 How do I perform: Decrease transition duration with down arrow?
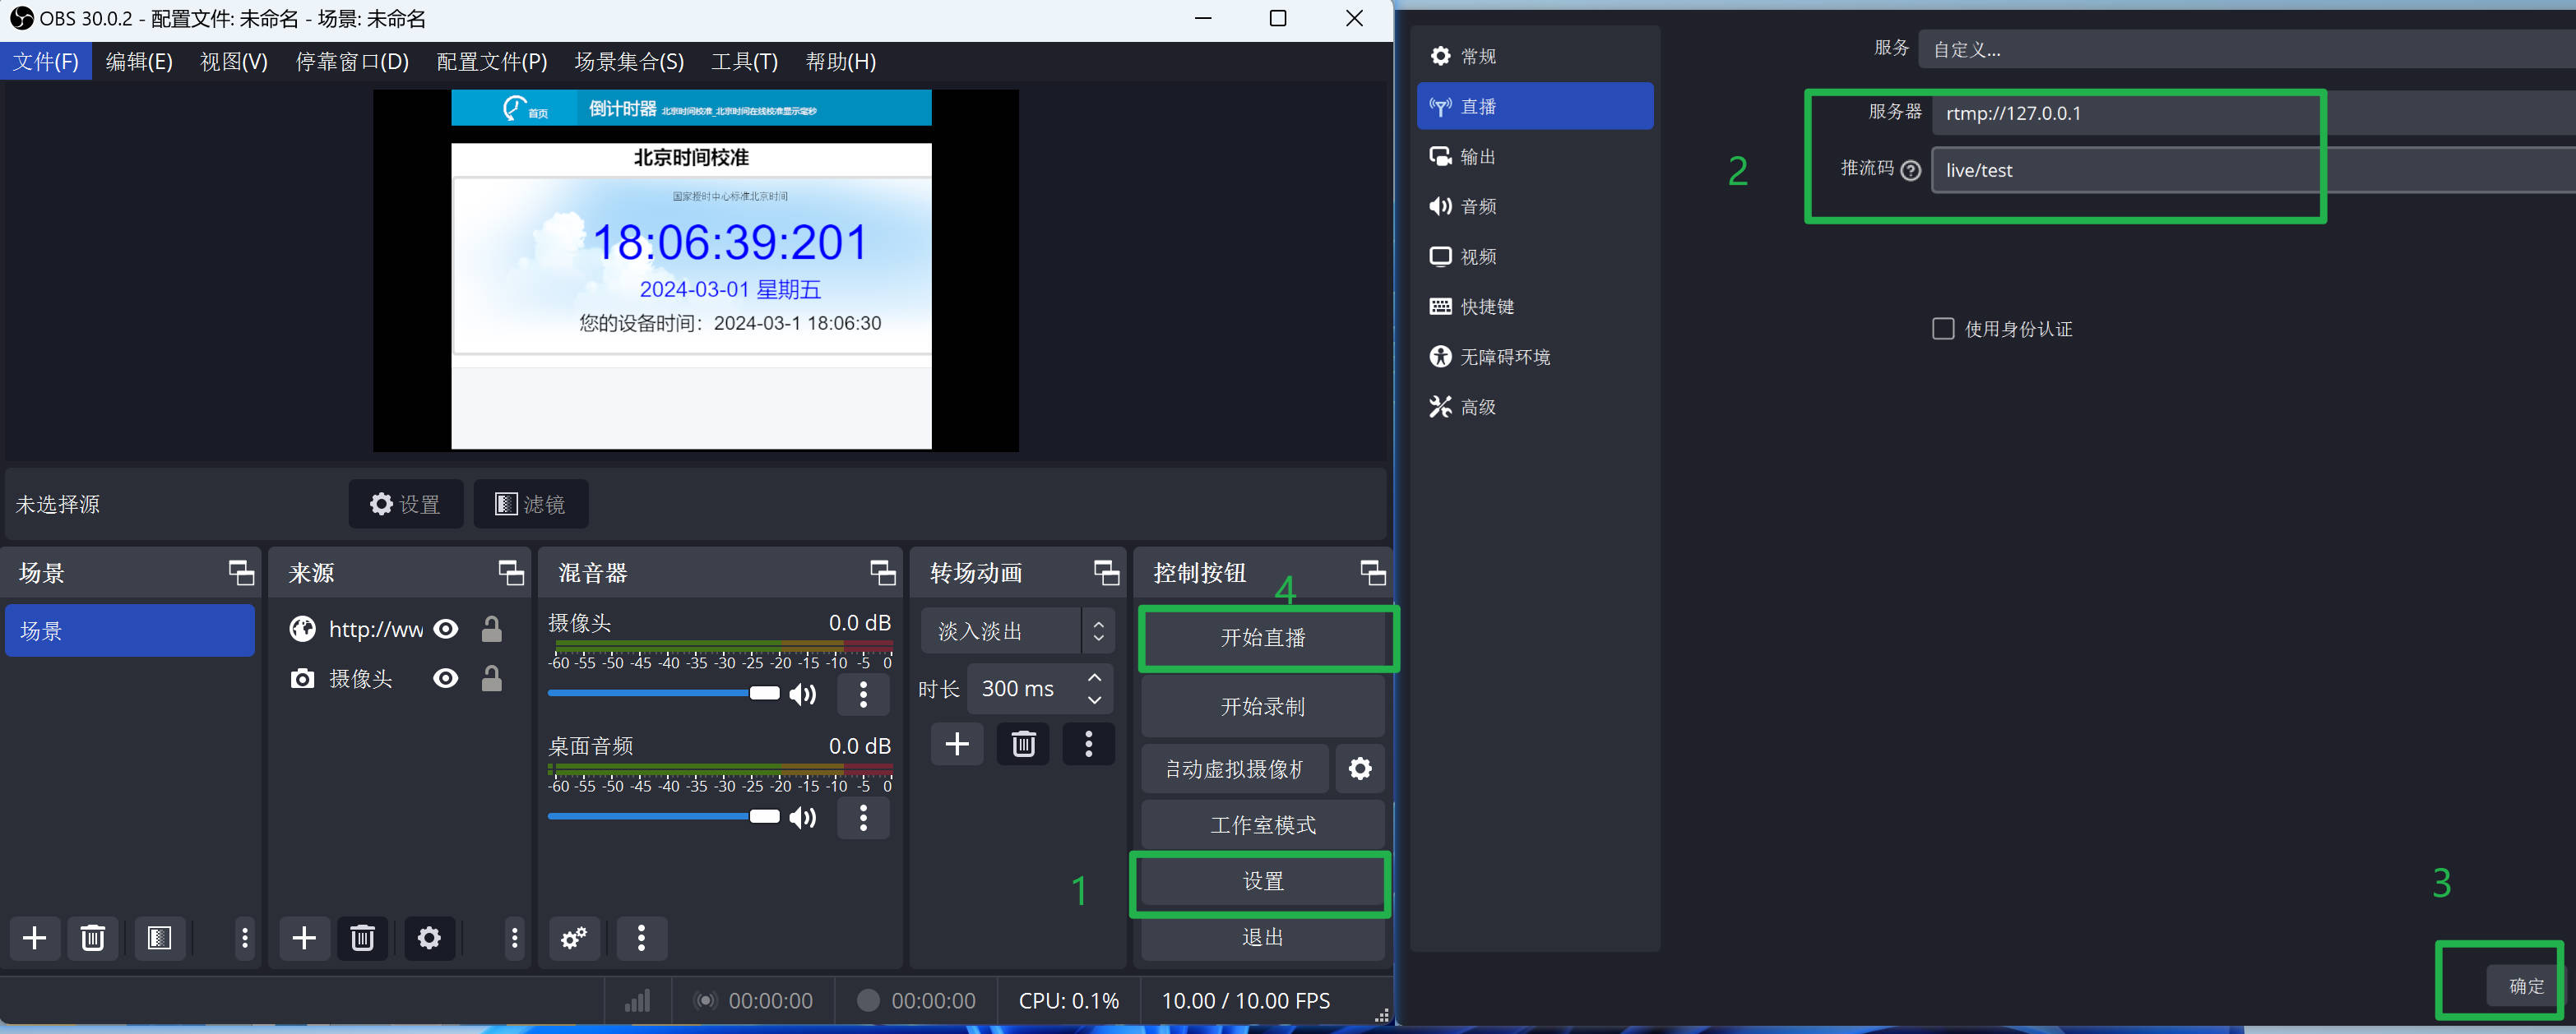point(1095,700)
